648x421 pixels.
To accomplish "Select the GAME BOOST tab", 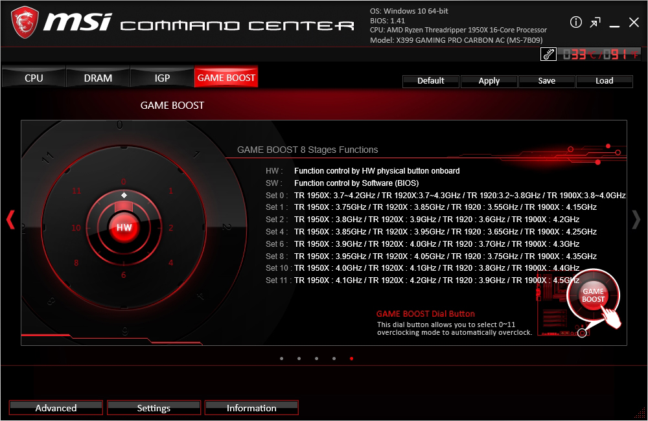I will tap(226, 78).
